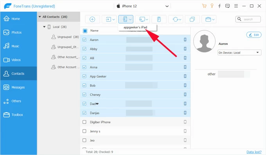
Task: Click the Edit contact button
Action: click(254, 35)
